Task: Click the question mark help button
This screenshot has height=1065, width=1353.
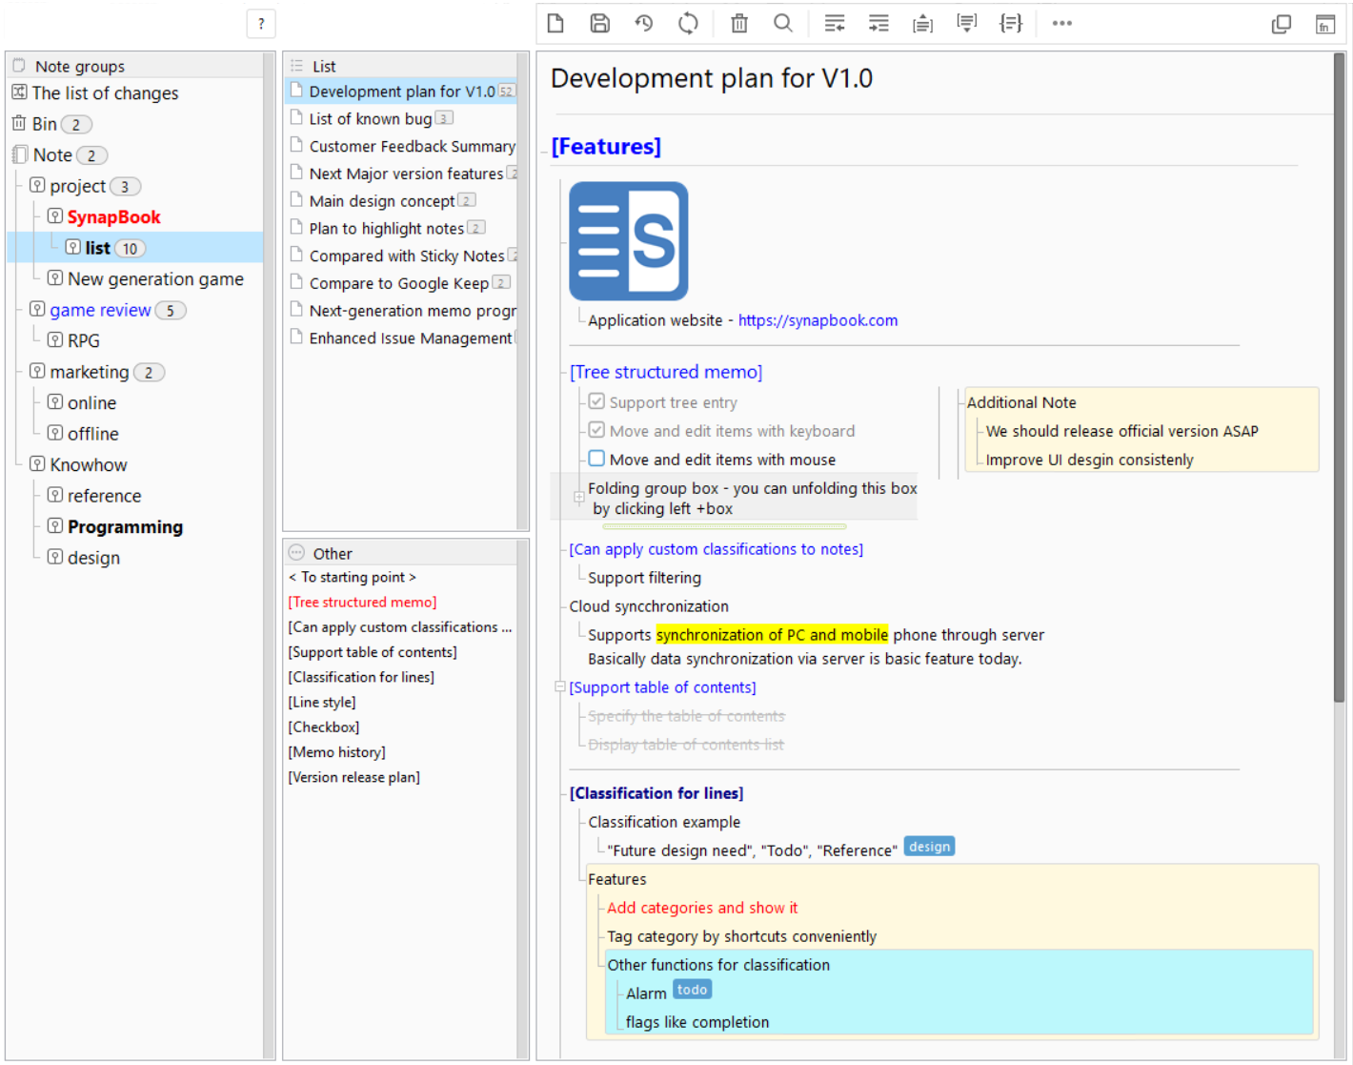Action: coord(260,24)
